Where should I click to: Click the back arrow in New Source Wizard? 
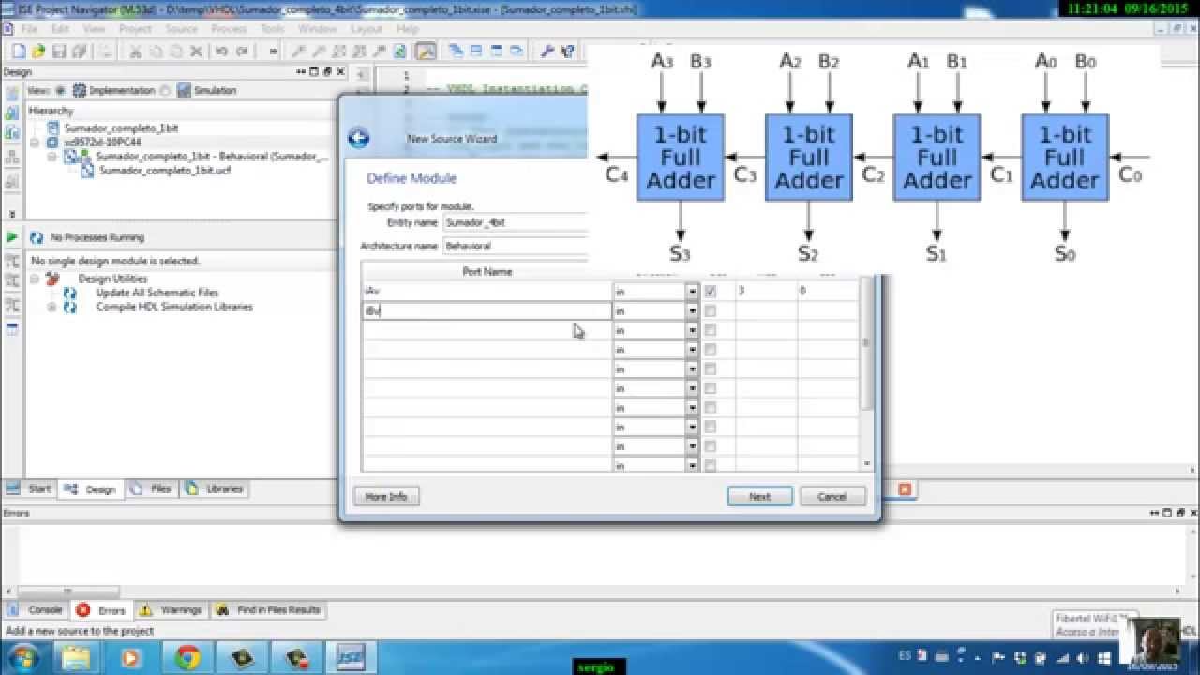click(x=358, y=138)
